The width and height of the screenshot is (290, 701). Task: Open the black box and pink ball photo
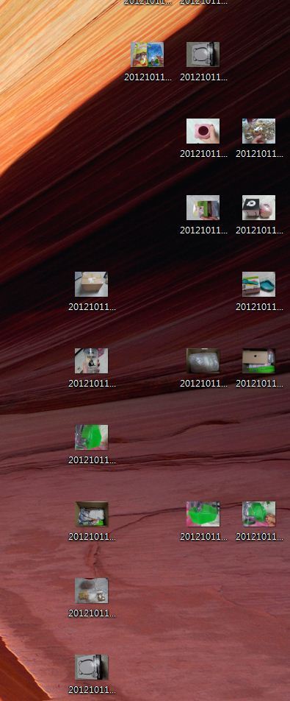259,208
